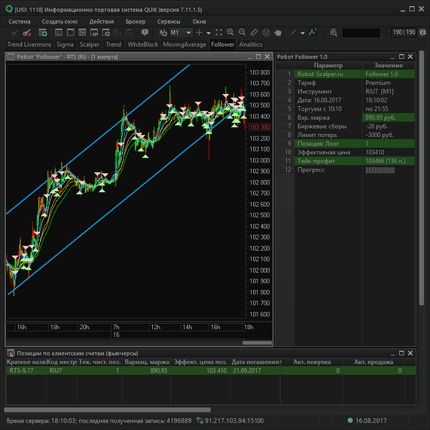This screenshot has height=430, width=430.
Task: Click the speech bubble alert icon
Action: [x=145, y=33]
